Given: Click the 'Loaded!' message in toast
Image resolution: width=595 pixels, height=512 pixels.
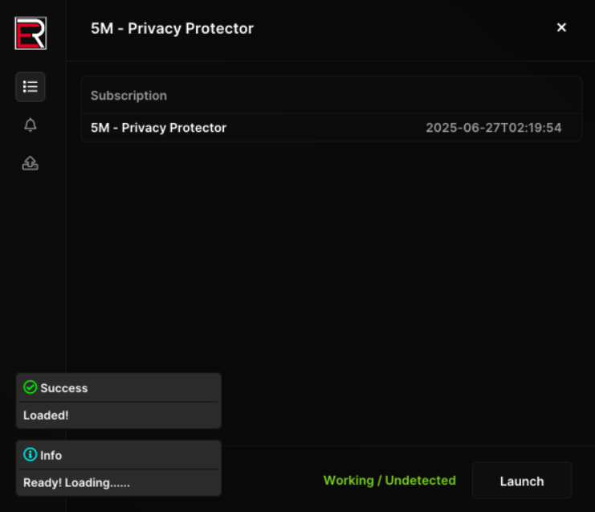Looking at the screenshot, I should [x=46, y=416].
